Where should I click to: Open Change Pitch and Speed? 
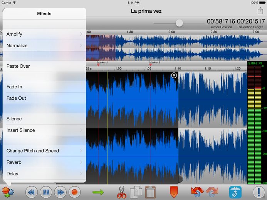[x=44, y=151]
